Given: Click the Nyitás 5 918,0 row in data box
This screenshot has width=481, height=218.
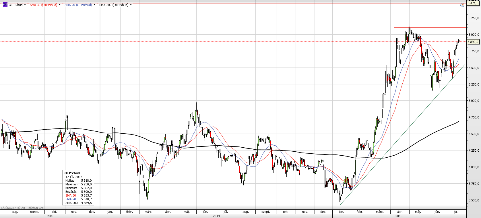Looking at the screenshot, I should [78, 181].
